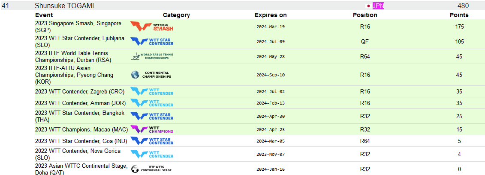485x175 pixels.
Task: Click the Event column header
Action: pyautogui.click(x=44, y=15)
